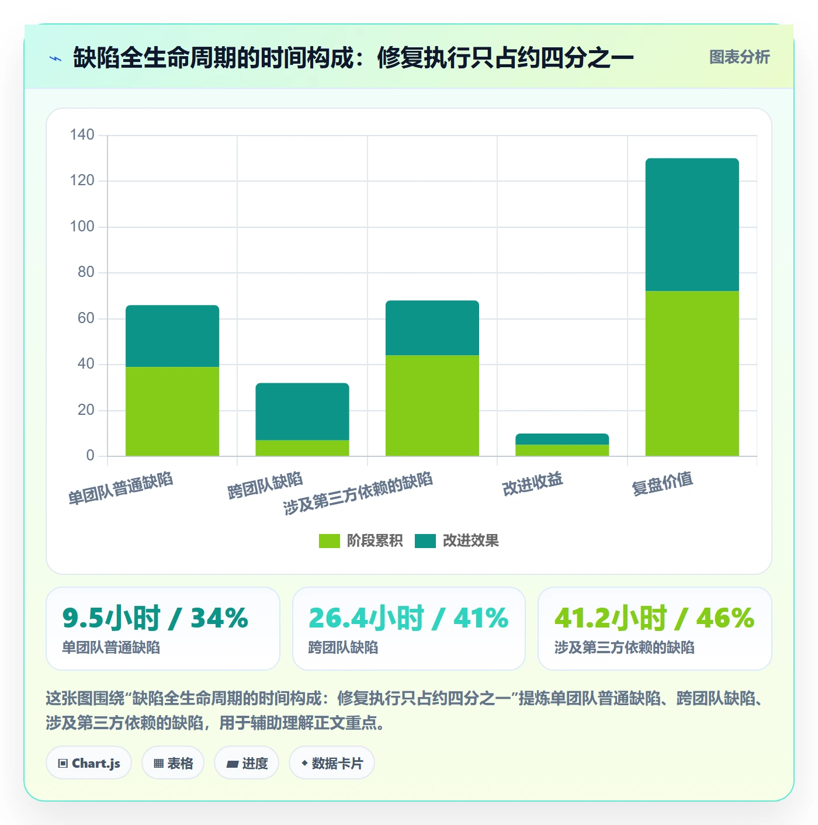Click the square icon inside the Chart.js tag
The width and height of the screenshot is (818, 825).
63,764
